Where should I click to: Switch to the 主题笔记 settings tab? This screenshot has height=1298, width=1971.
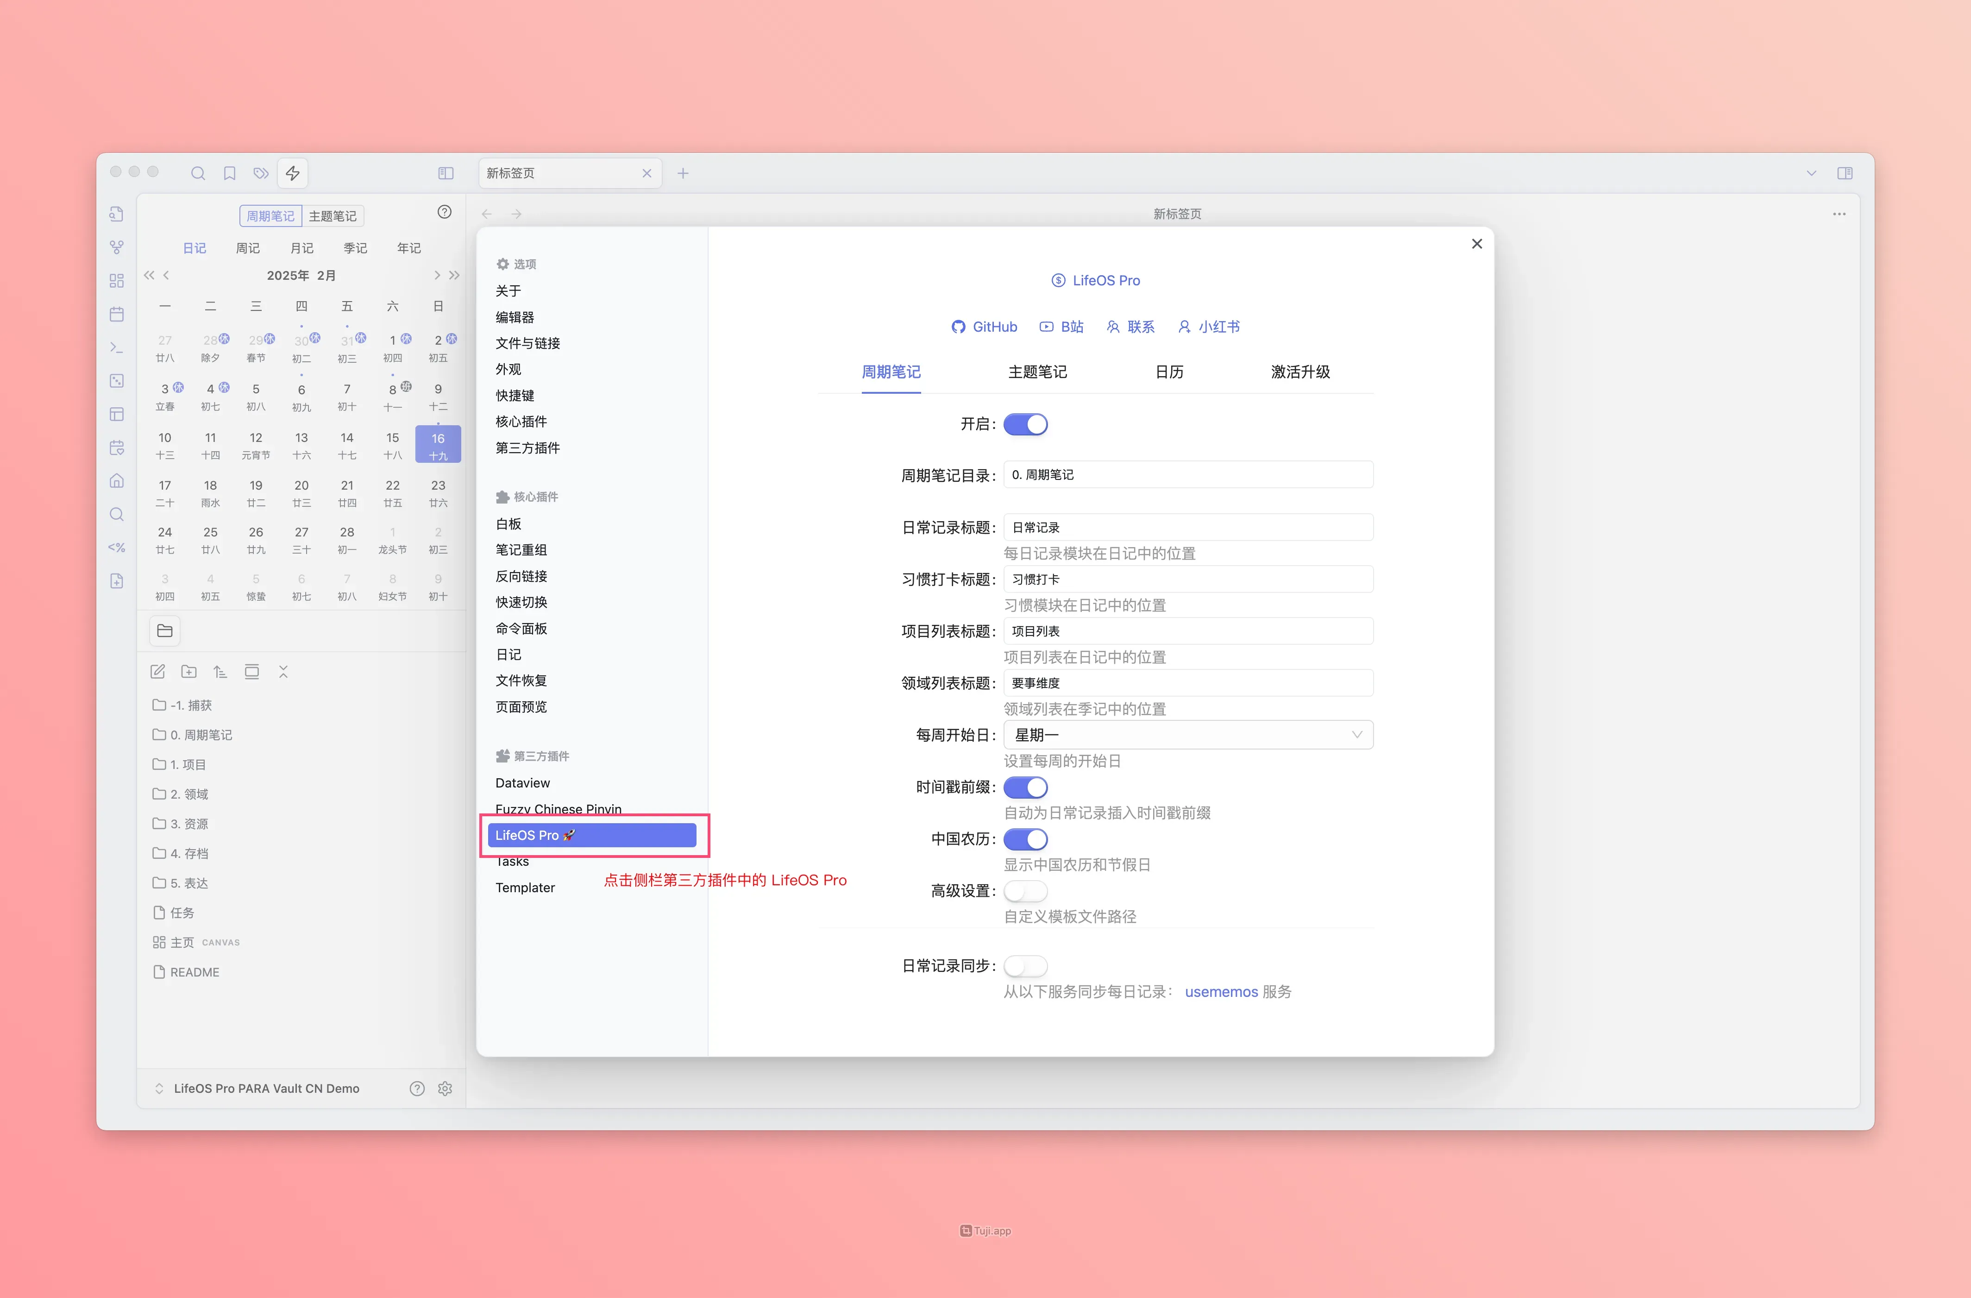pos(1037,372)
